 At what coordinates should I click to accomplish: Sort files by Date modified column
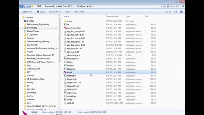tap(112, 16)
